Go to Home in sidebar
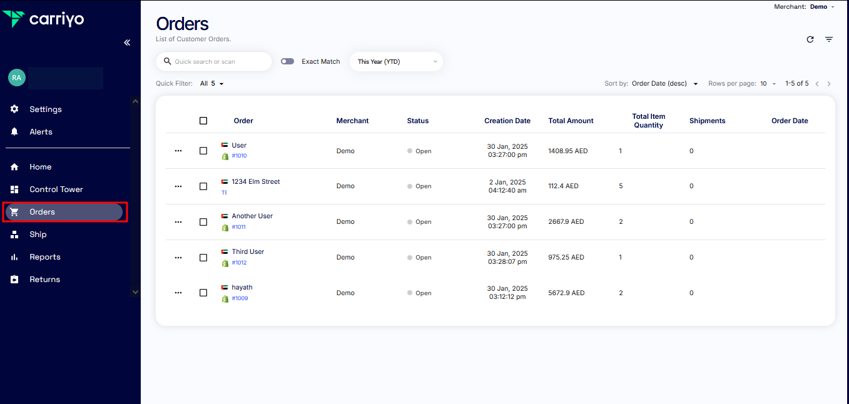Image resolution: width=849 pixels, height=404 pixels. click(x=40, y=167)
